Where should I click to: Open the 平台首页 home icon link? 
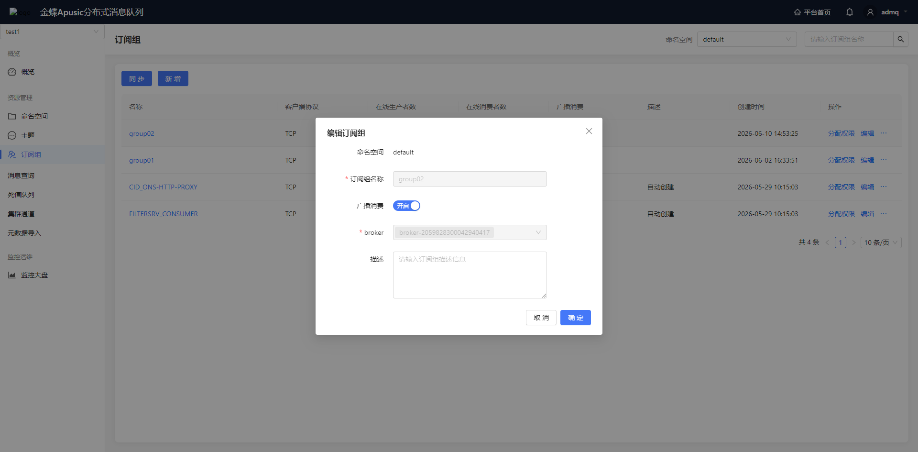coord(812,12)
